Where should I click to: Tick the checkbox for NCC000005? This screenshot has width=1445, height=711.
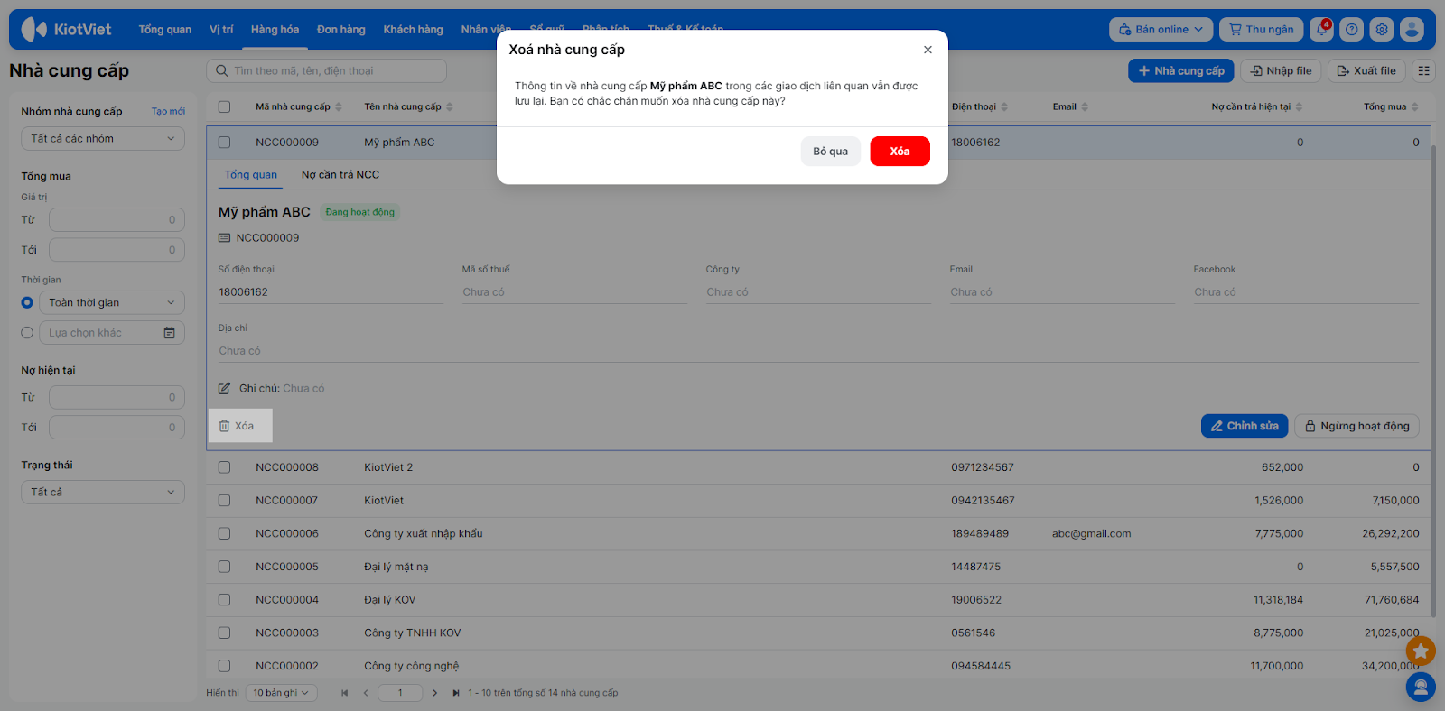click(x=224, y=567)
